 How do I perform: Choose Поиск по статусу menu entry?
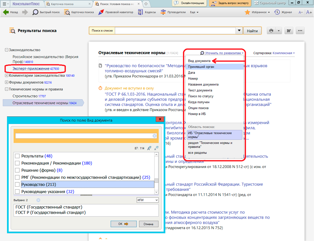(201, 96)
